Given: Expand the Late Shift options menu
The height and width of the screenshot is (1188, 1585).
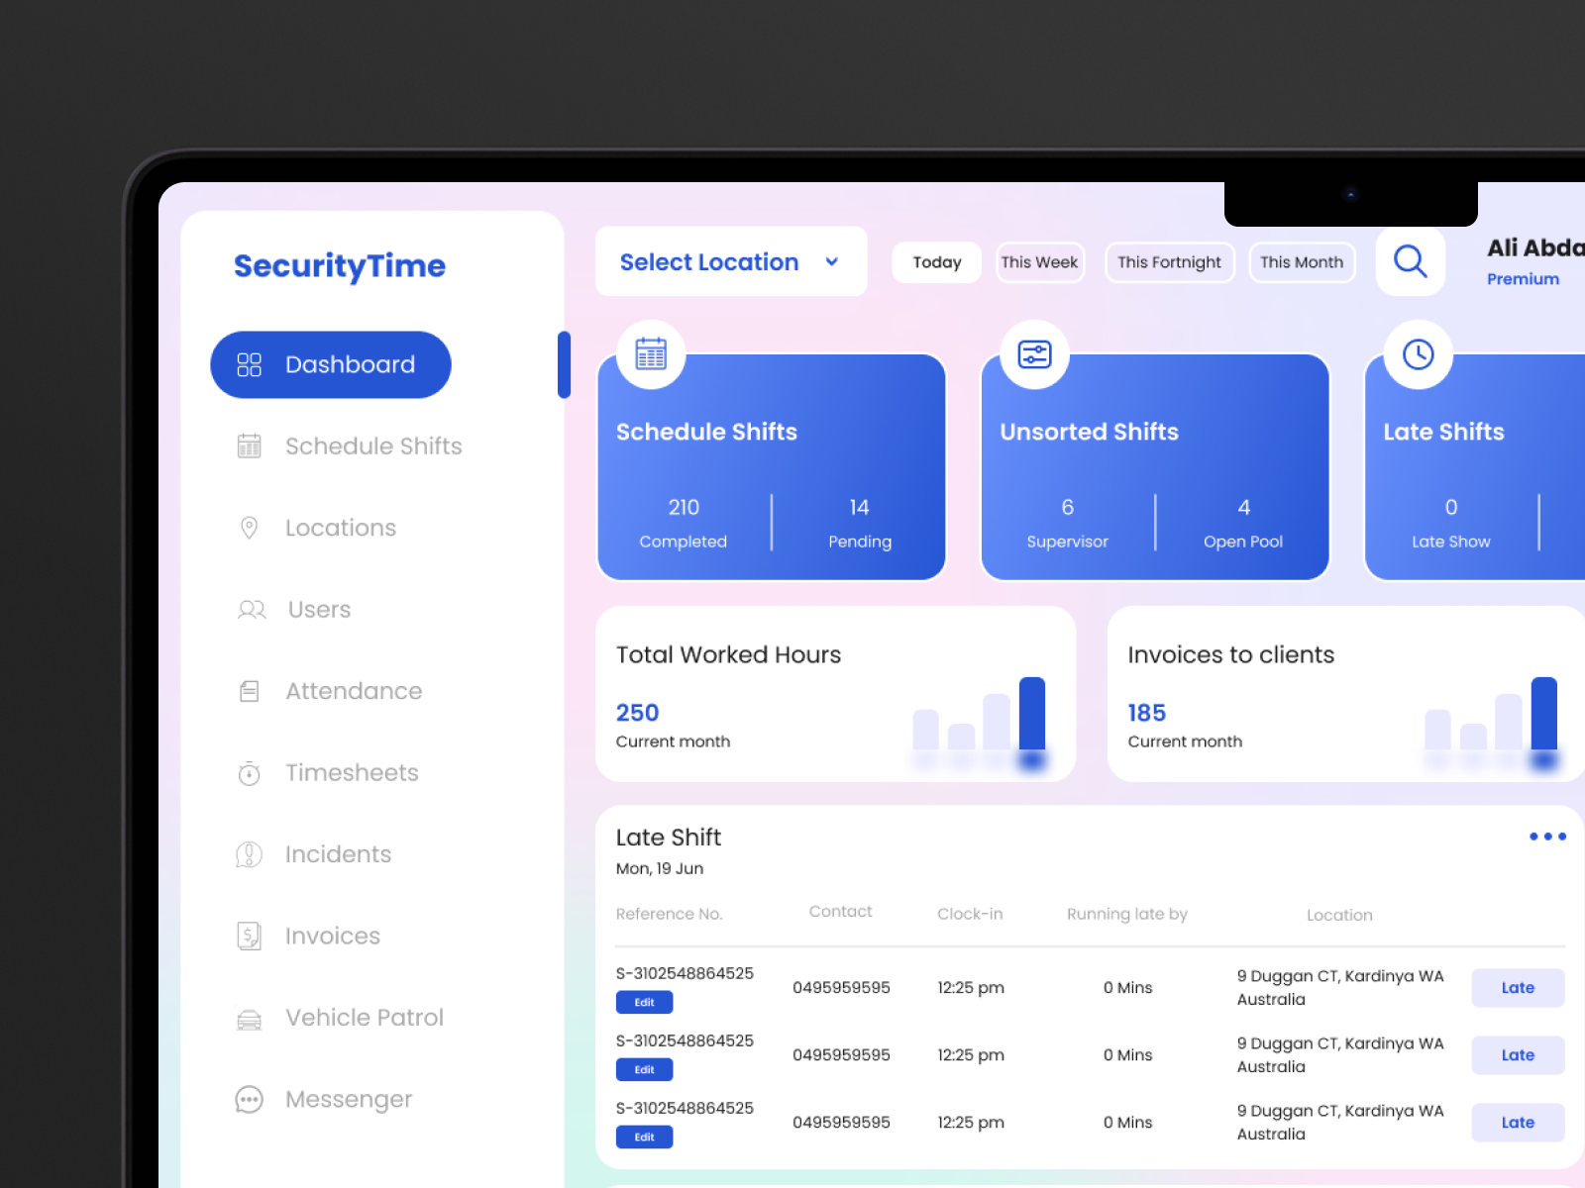Looking at the screenshot, I should point(1545,837).
